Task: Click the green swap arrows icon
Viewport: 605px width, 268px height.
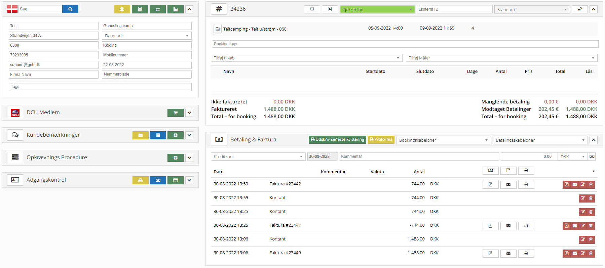Action: [158, 9]
